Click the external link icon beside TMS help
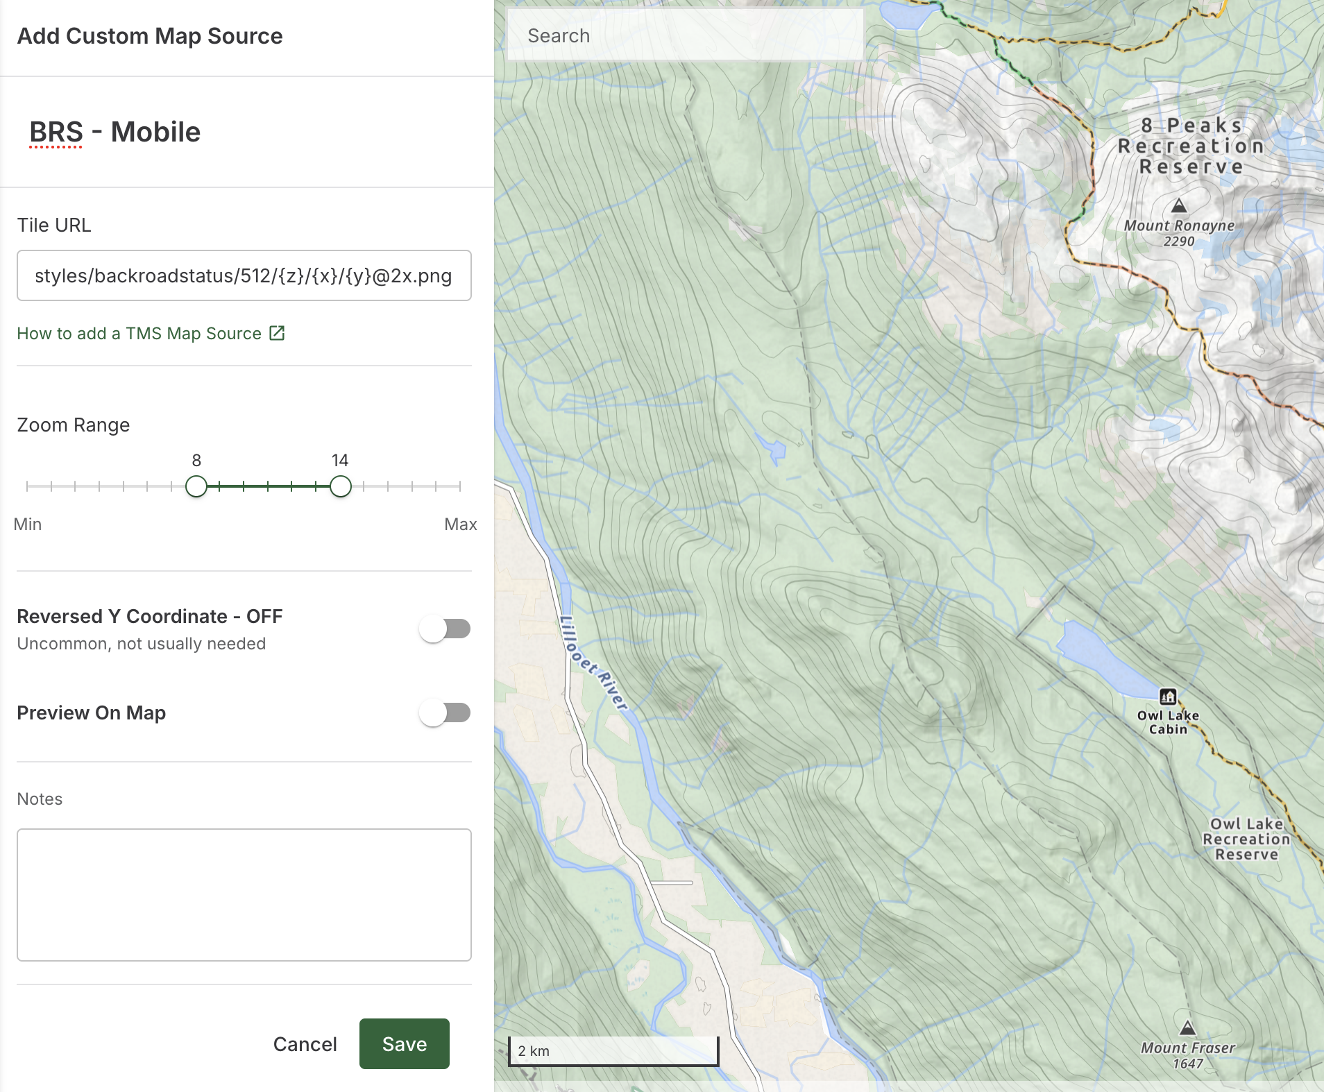 coord(277,334)
